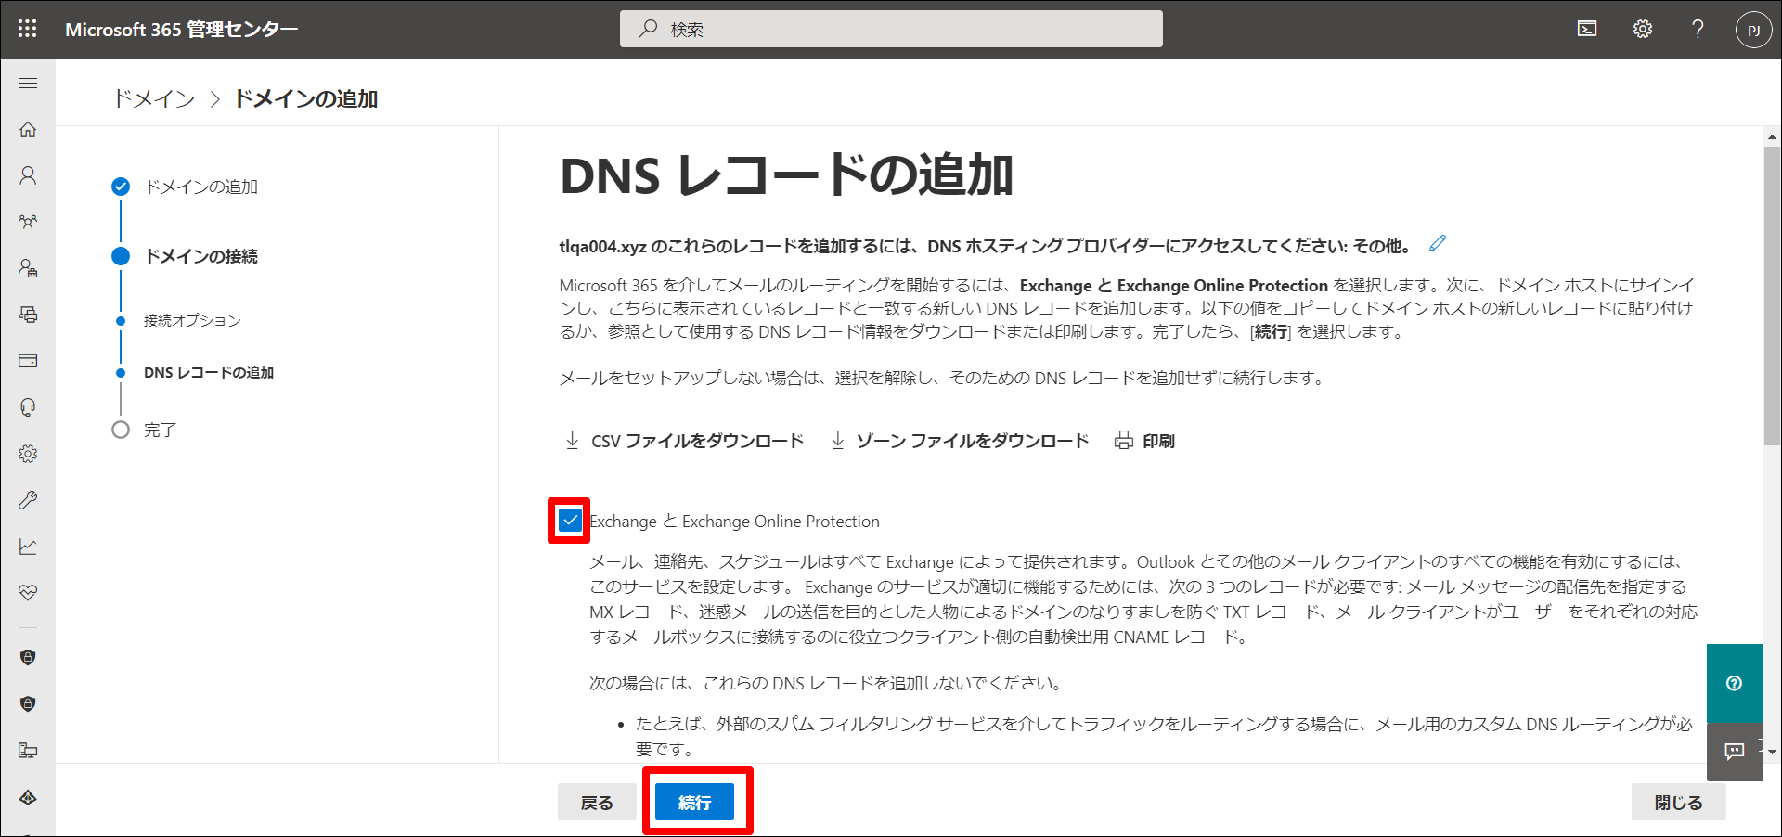Go back to ドメイン breadcrumb link

(x=154, y=99)
